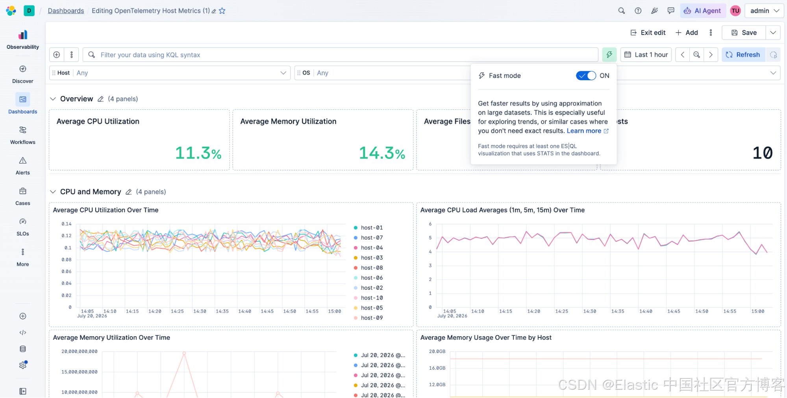Screen dimensions: 787x398
Task: Open Workflows from the side navigation
Action: click(x=22, y=135)
